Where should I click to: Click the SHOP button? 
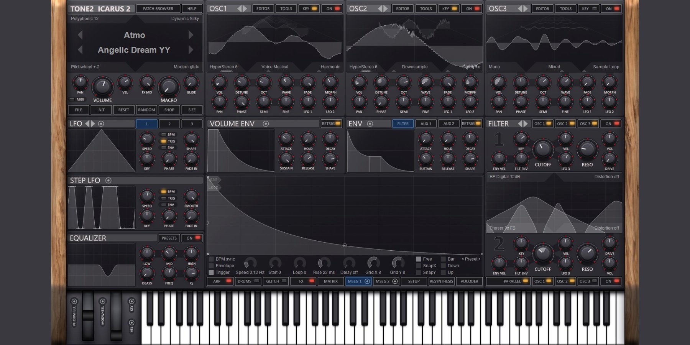(169, 110)
